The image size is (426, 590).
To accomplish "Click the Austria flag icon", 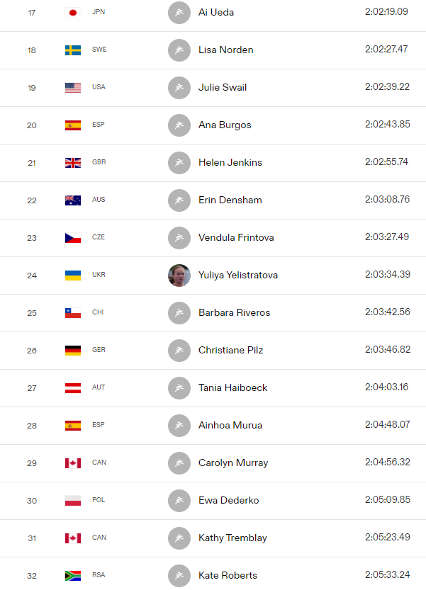I will 73,388.
